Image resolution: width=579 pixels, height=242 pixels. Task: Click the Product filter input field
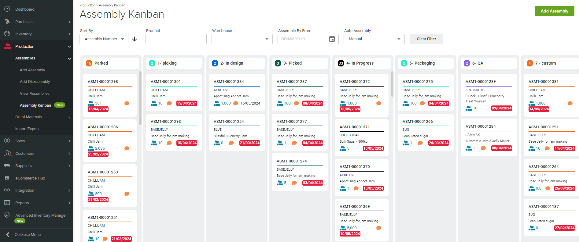[176, 39]
